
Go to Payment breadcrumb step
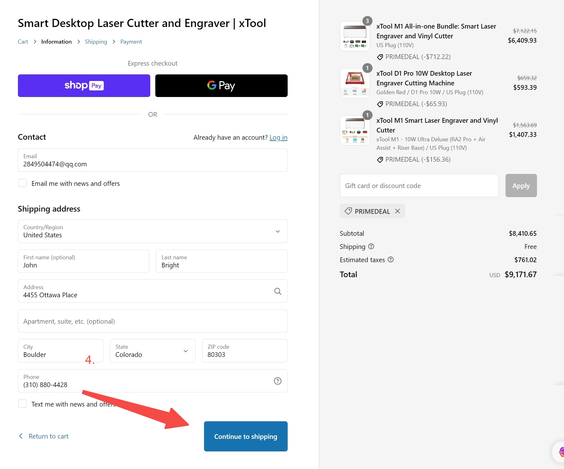(131, 42)
